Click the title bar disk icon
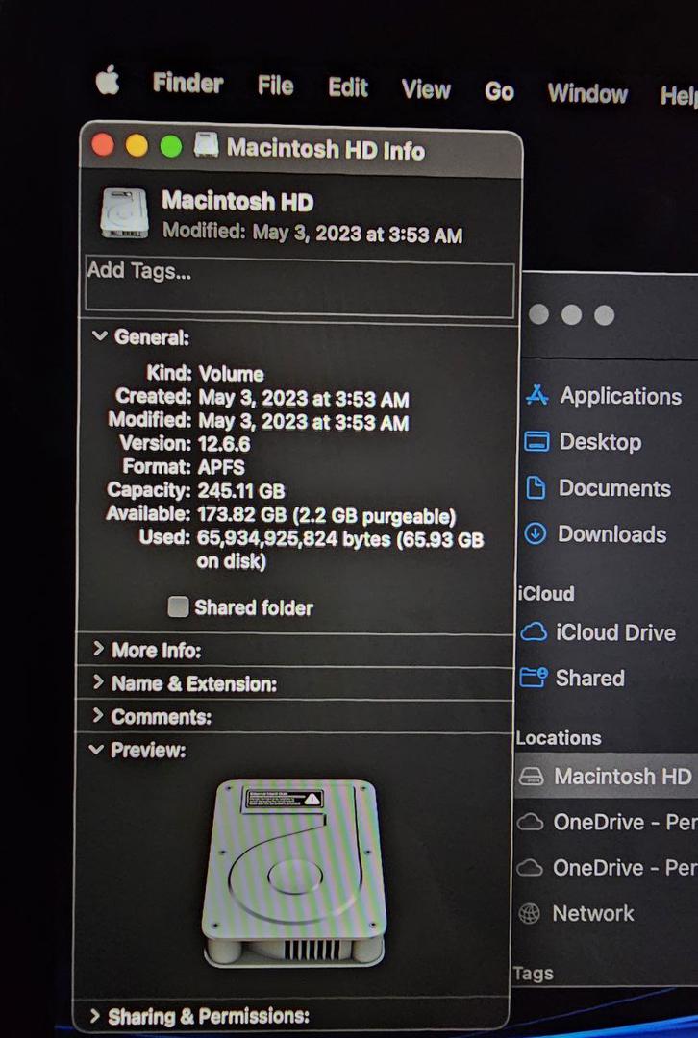 [x=206, y=145]
